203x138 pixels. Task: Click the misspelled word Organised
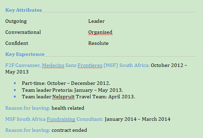pyautogui.click(x=100, y=32)
